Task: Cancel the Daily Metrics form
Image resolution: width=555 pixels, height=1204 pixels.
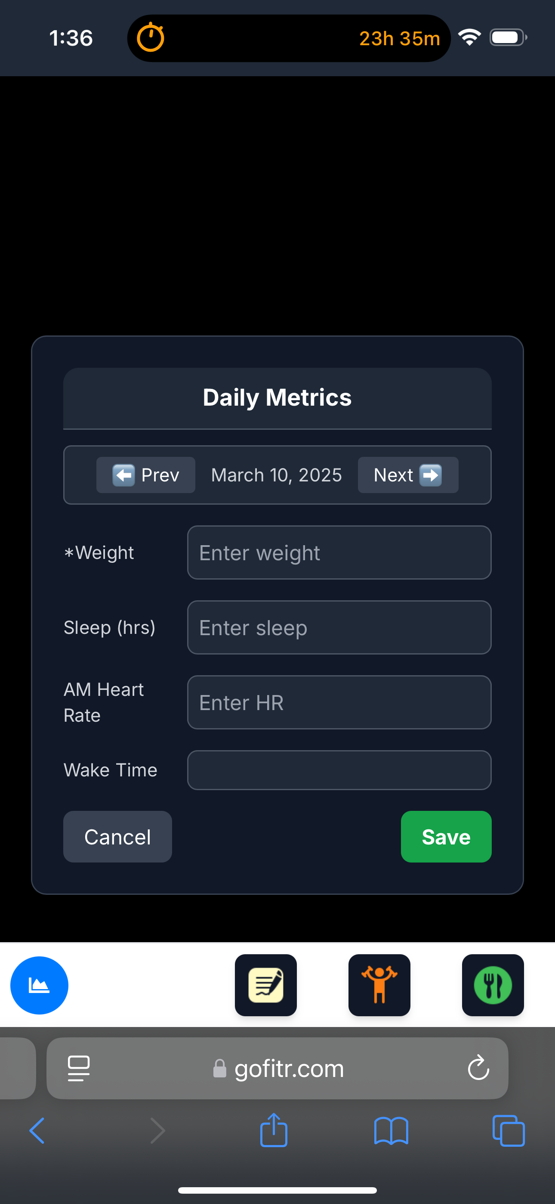Action: (x=117, y=837)
